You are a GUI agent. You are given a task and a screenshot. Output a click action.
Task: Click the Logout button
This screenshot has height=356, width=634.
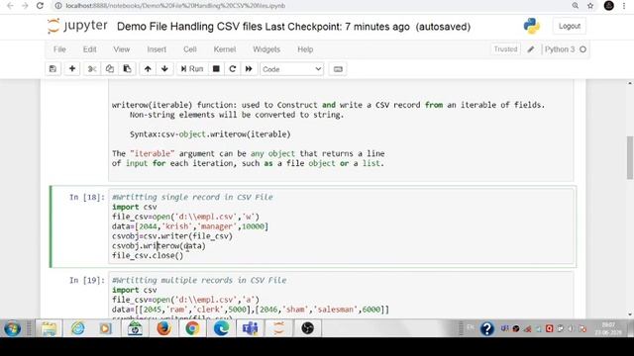tap(570, 26)
